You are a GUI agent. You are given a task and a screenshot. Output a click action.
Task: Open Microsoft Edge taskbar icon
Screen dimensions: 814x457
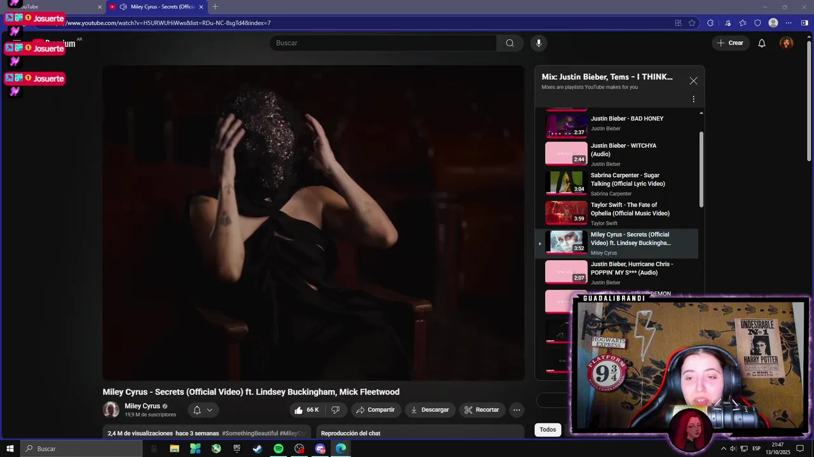tap(341, 449)
